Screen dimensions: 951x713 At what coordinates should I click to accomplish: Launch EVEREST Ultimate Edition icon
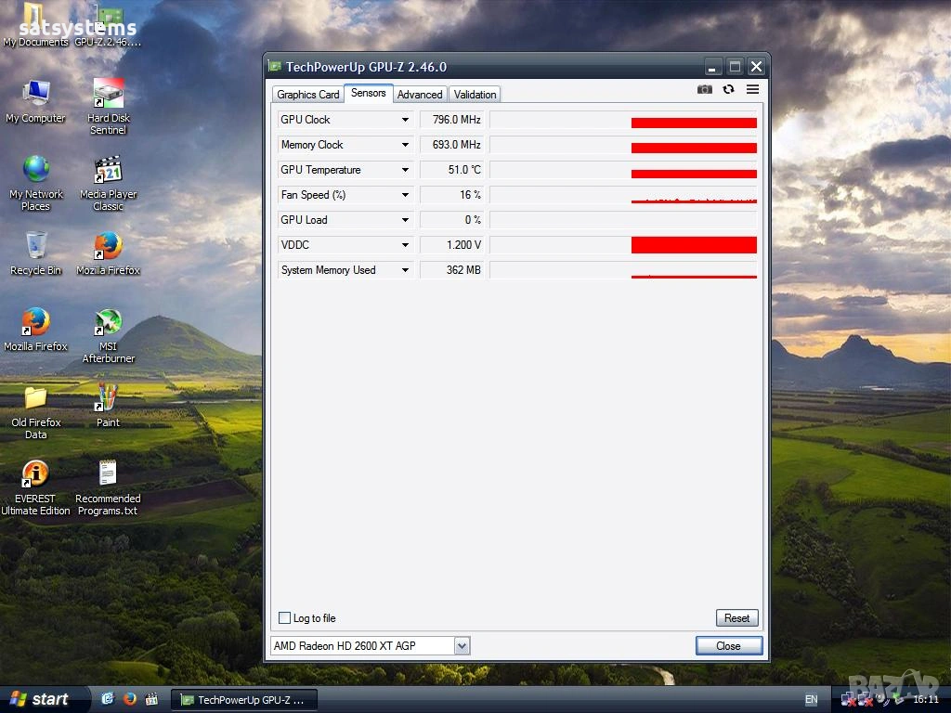click(35, 475)
